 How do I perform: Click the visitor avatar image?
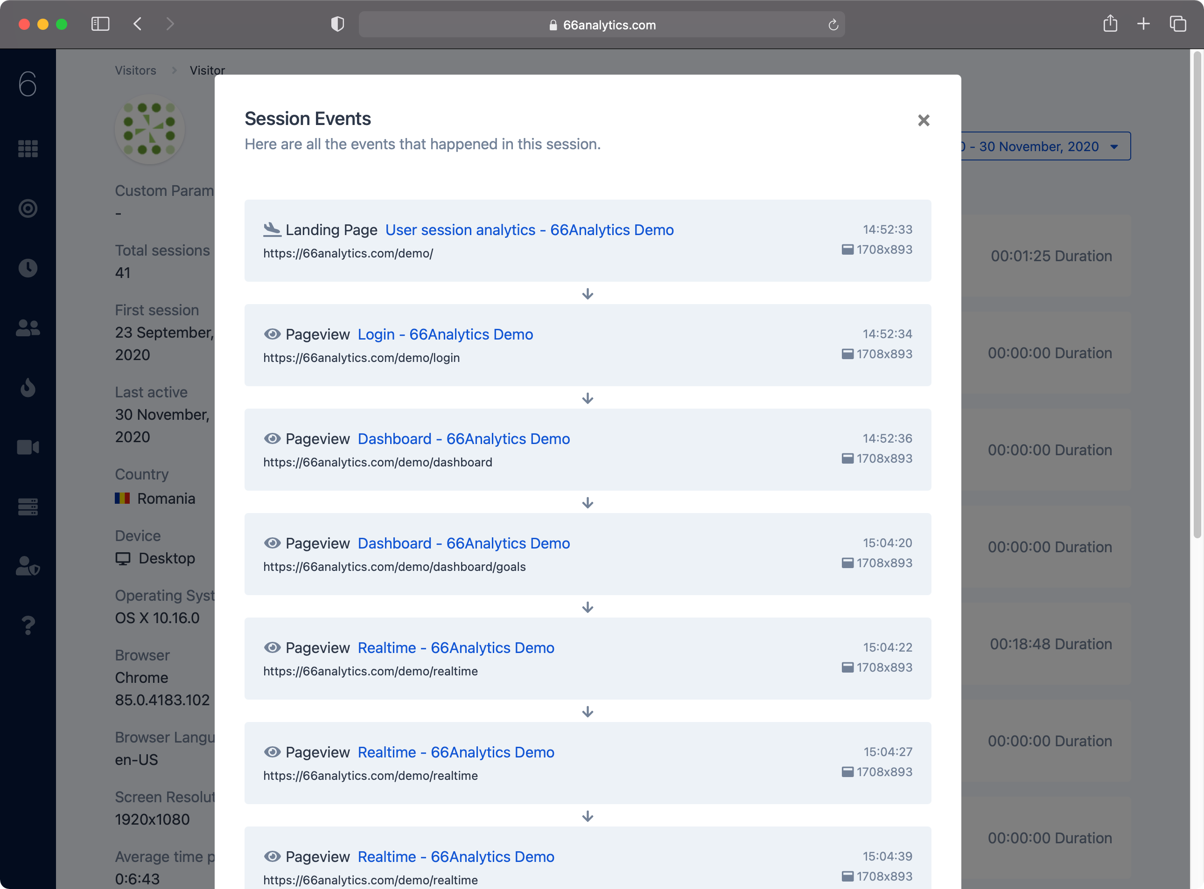(x=149, y=129)
